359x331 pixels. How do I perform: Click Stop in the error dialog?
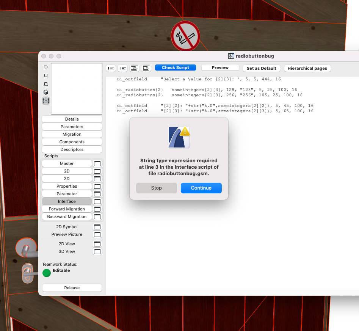point(157,188)
